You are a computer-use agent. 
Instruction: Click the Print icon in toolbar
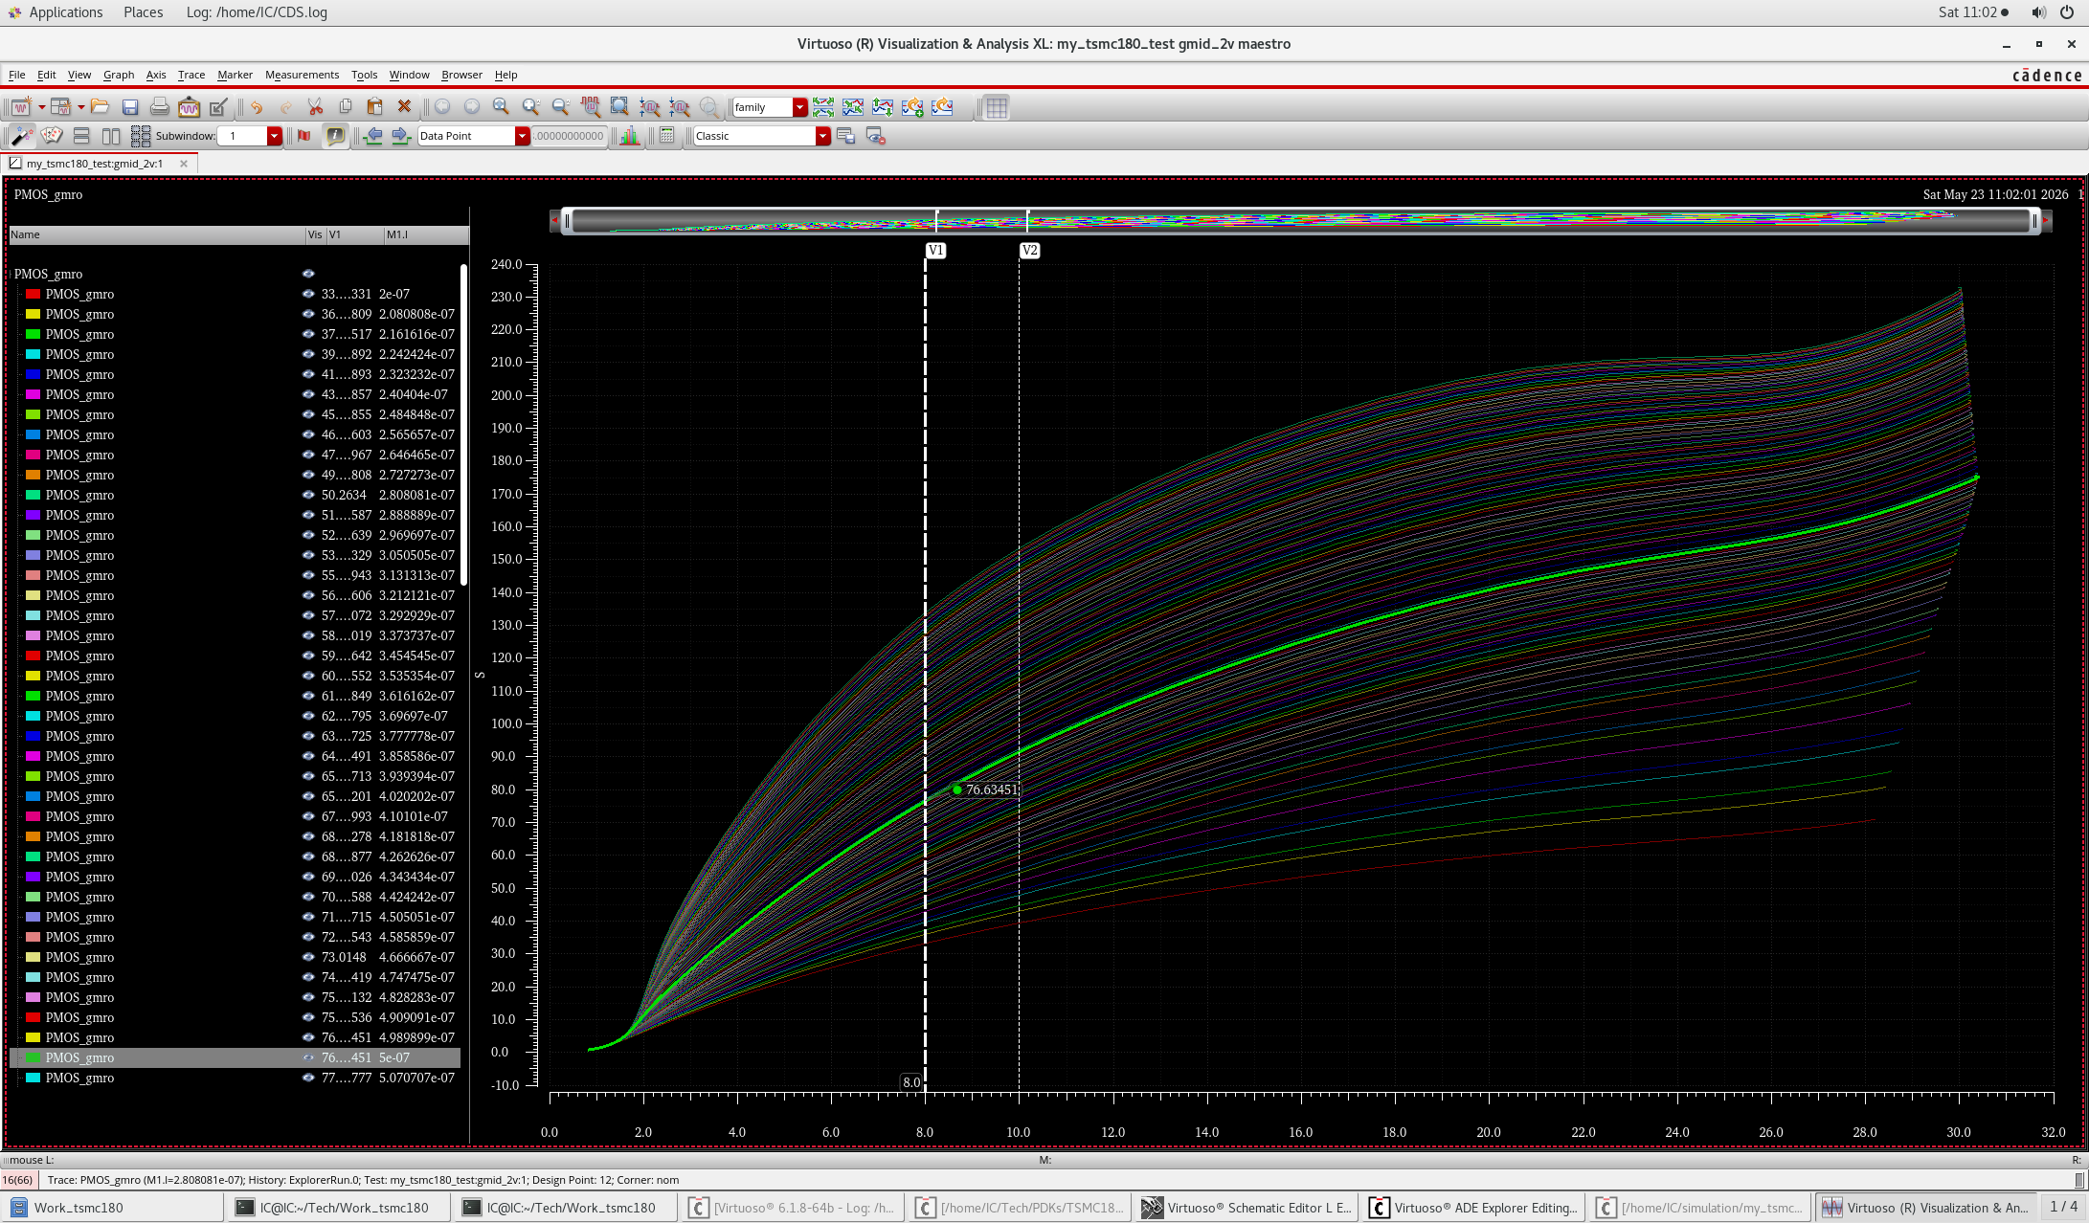click(x=160, y=107)
